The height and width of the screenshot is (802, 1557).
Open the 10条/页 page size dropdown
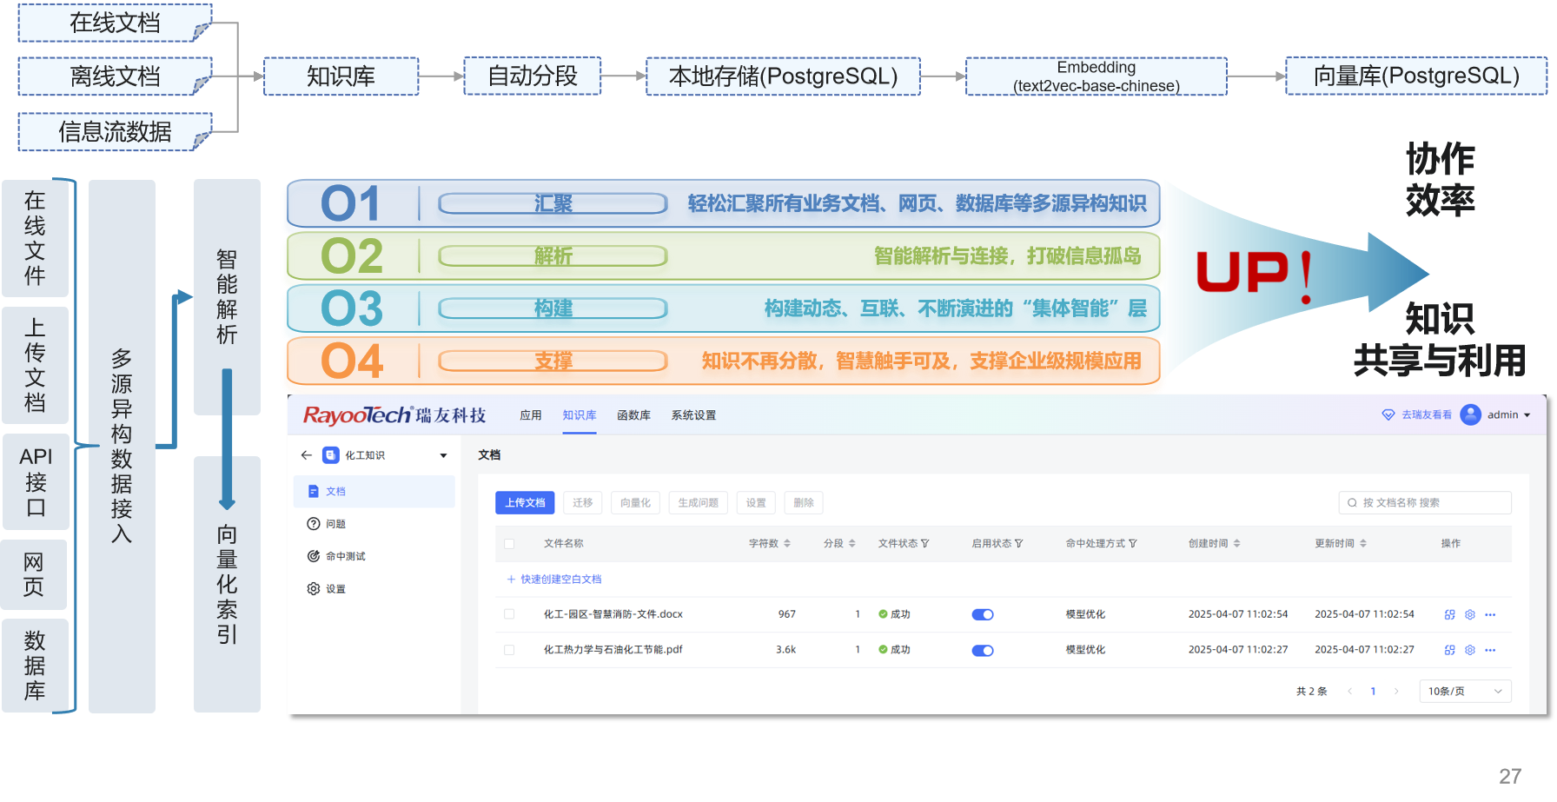pos(1465,692)
